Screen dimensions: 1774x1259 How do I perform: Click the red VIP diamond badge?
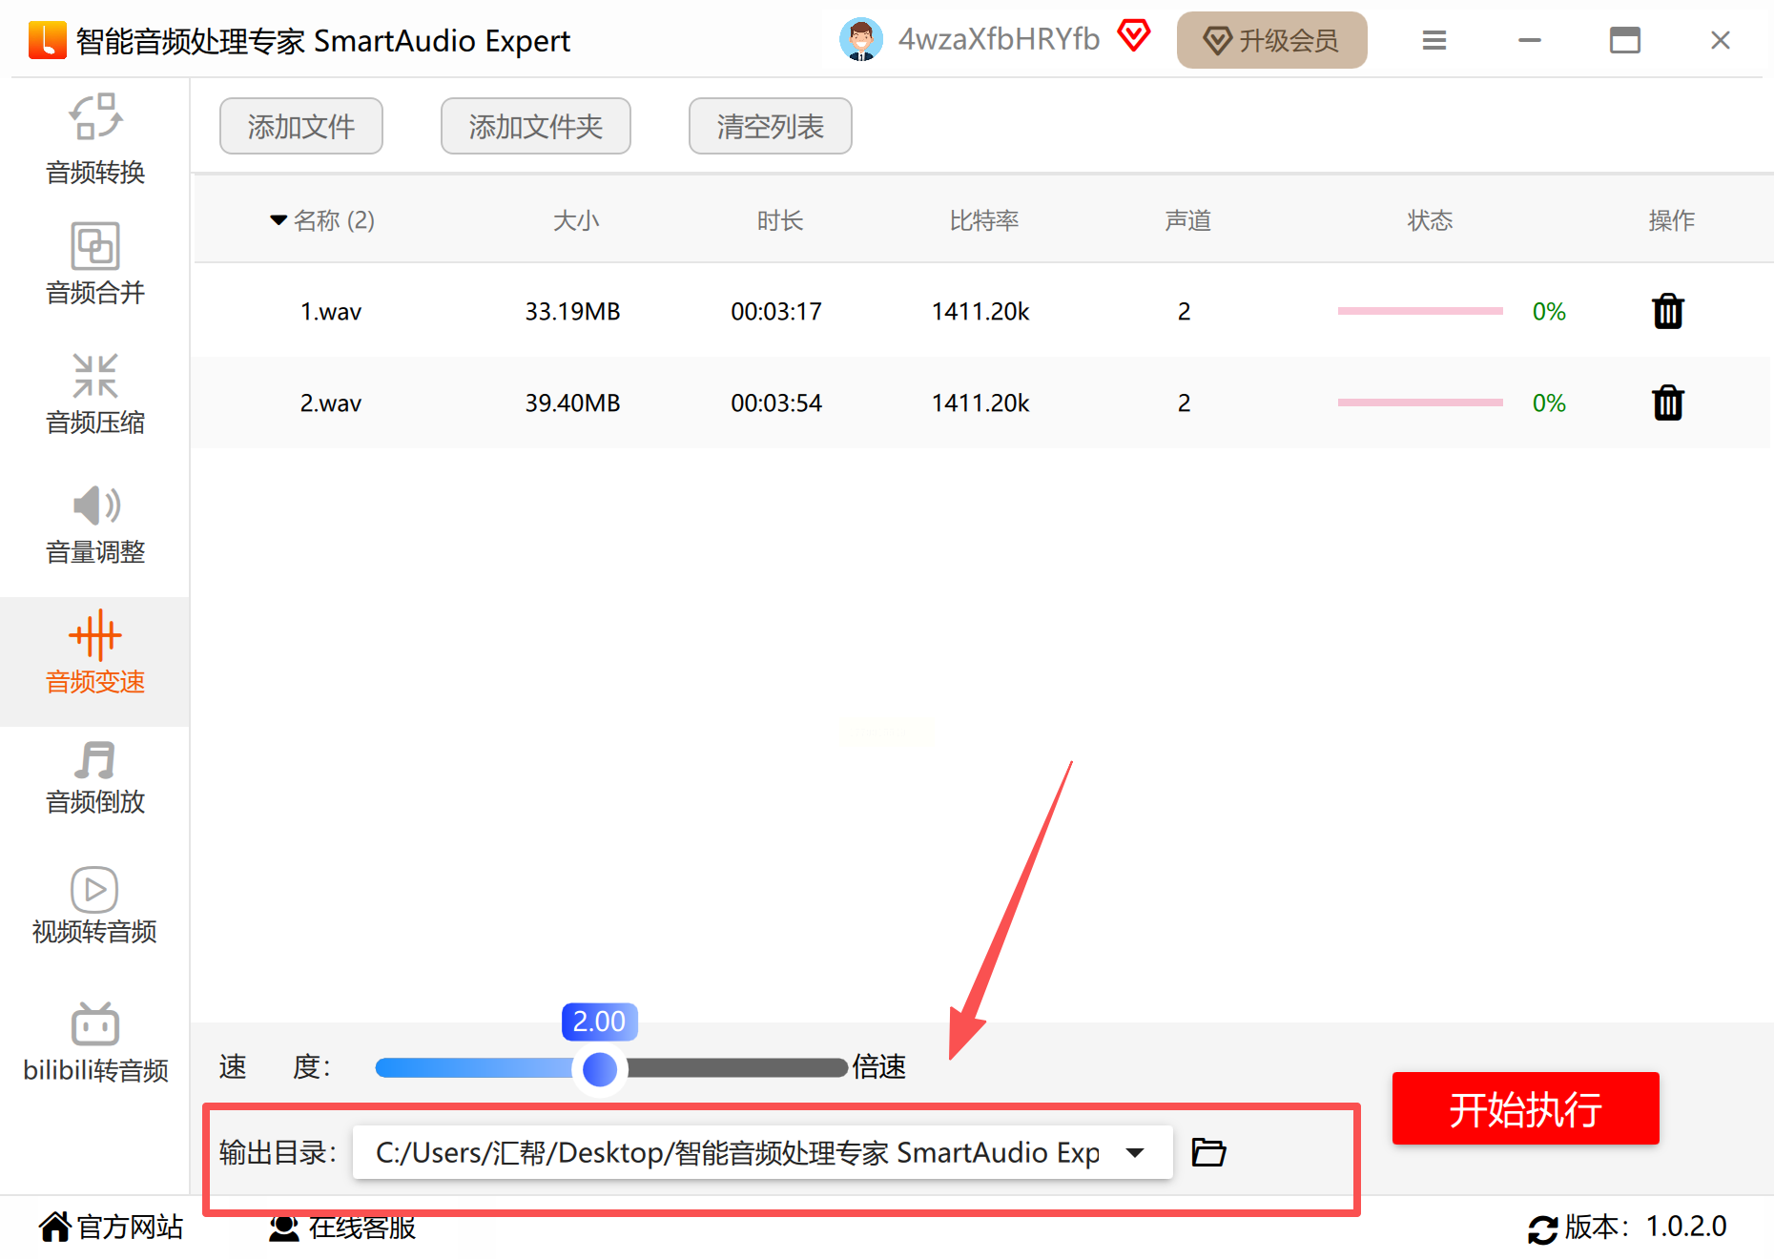(x=1134, y=36)
